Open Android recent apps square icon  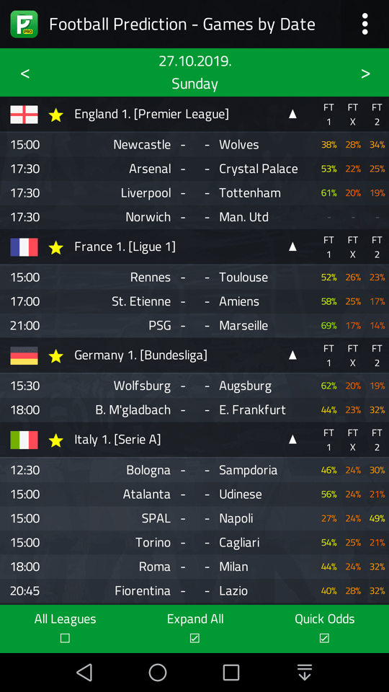[x=231, y=673]
